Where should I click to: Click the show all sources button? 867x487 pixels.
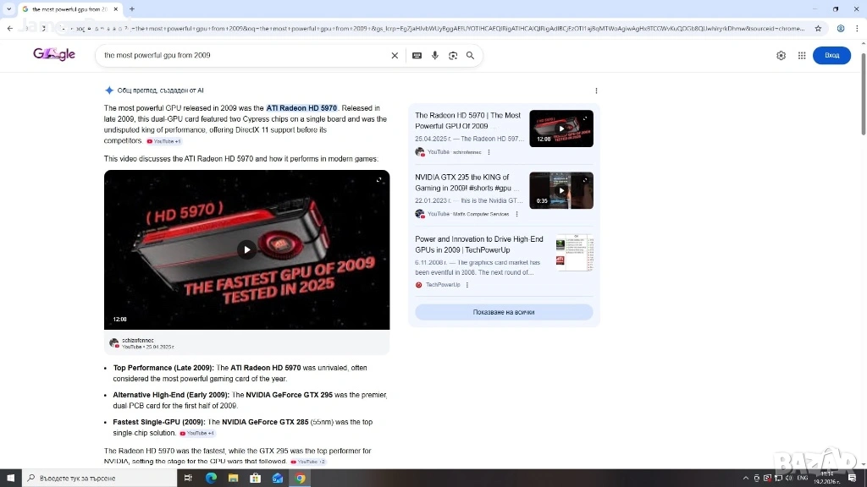504,312
